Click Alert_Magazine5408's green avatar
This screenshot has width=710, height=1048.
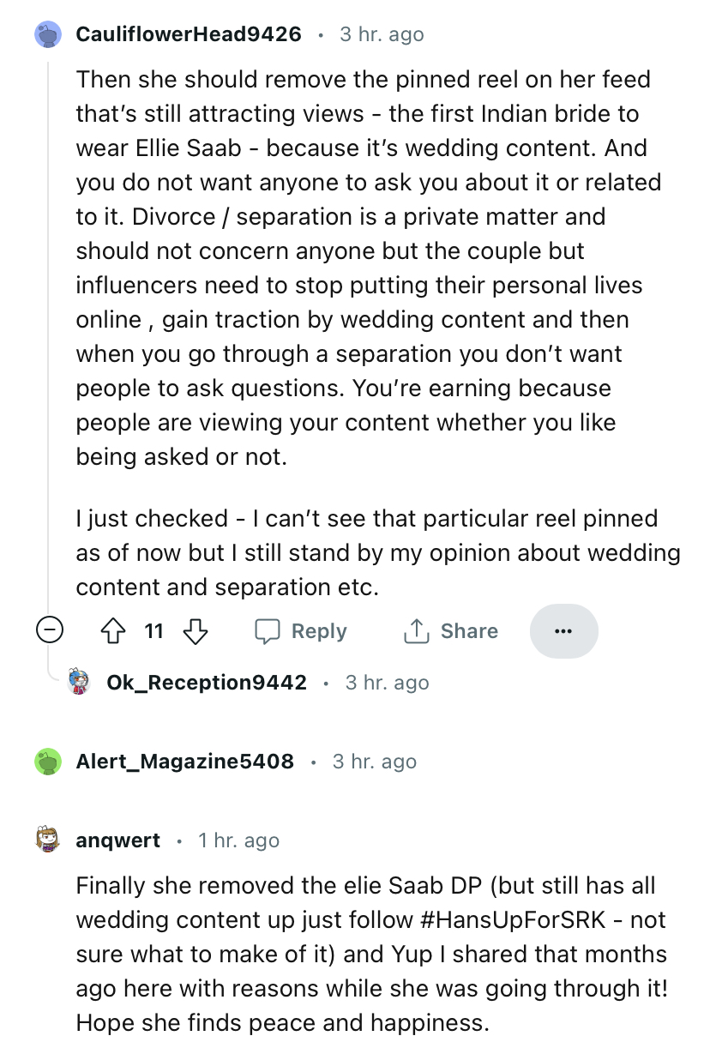click(x=49, y=762)
